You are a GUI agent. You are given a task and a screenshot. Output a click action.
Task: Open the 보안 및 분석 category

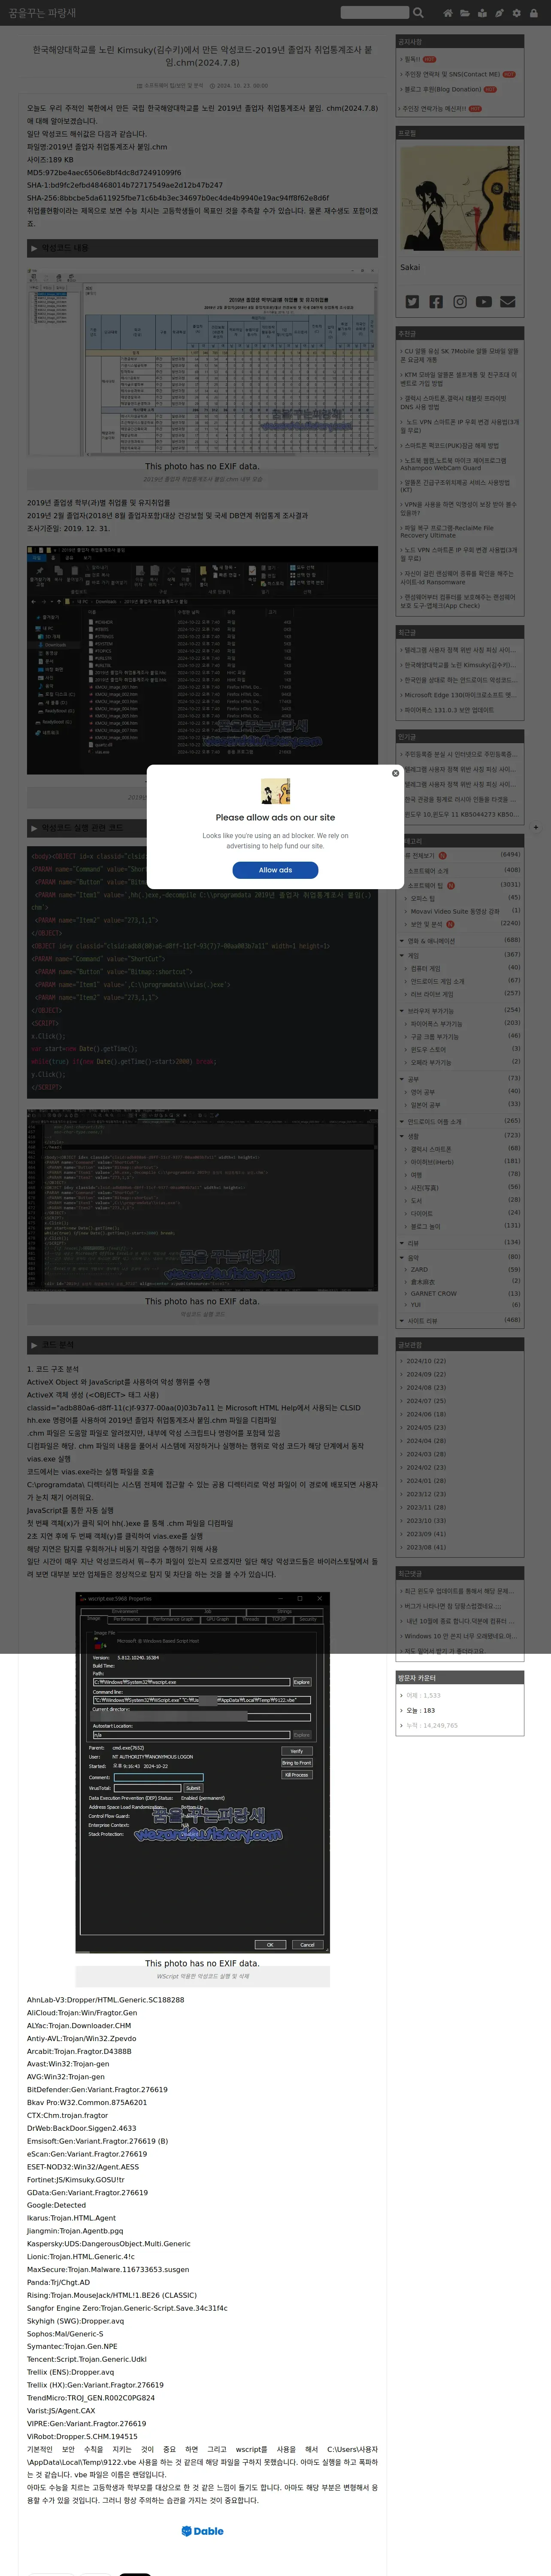[x=427, y=924]
